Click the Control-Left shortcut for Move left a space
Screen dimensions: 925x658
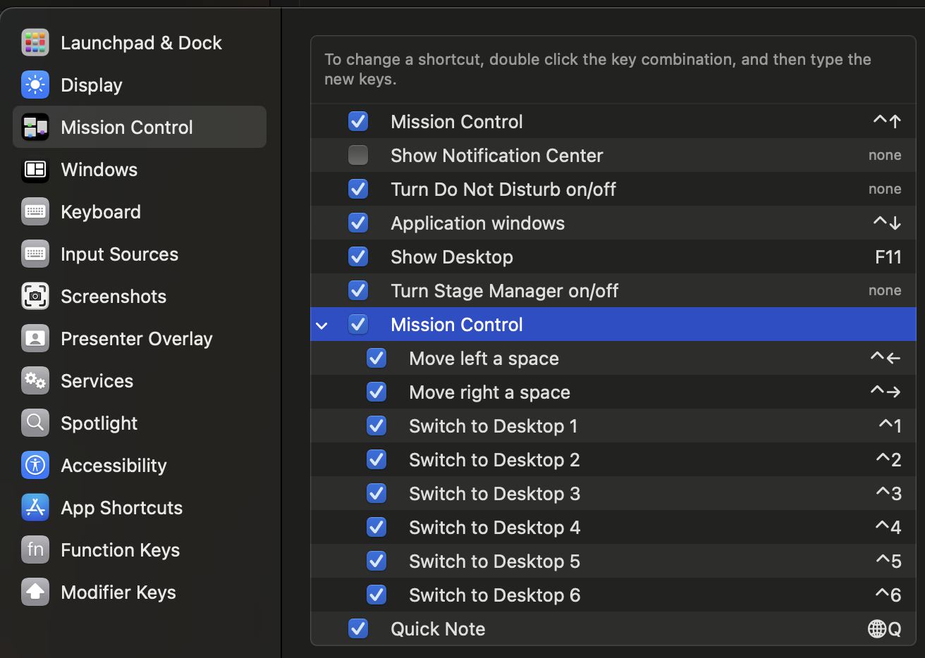[886, 358]
